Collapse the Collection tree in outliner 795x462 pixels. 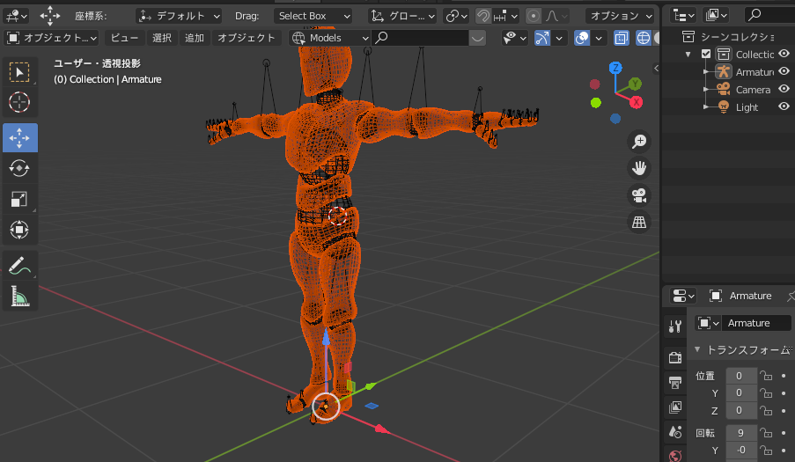coord(688,55)
